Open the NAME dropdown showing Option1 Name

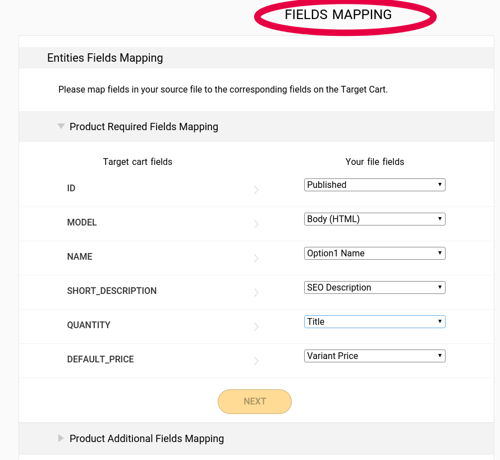(x=375, y=254)
